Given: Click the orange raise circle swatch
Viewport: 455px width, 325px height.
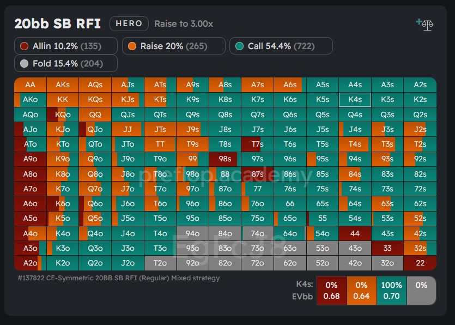Looking at the screenshot, I should (x=131, y=46).
